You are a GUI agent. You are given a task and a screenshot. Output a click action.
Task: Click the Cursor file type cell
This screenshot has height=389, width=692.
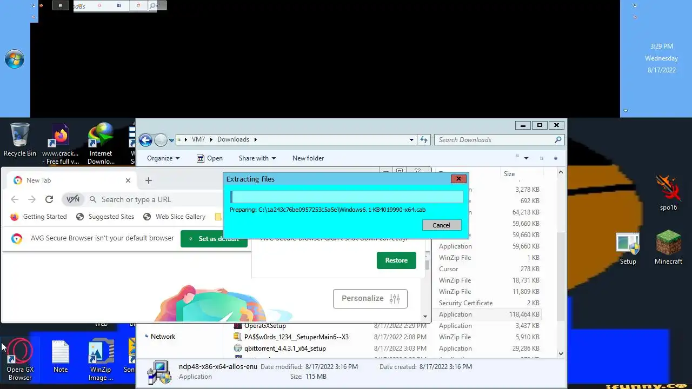(448, 269)
